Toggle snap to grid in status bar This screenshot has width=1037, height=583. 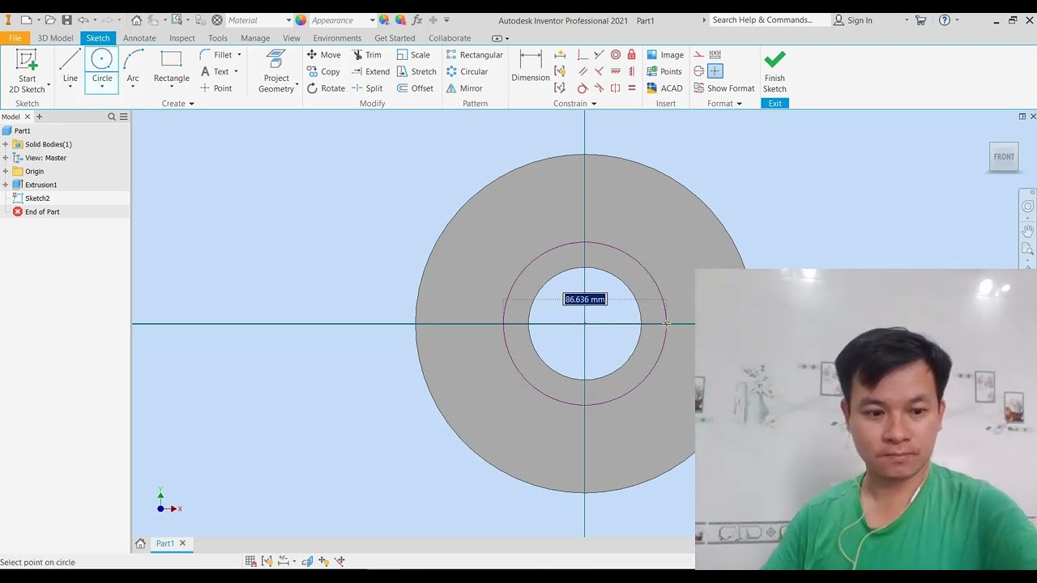click(250, 561)
